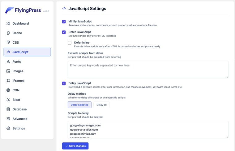Focus the Exclude scripts from defer textarea
Image resolution: width=235 pixels, height=151 pixels.
coord(148,69)
